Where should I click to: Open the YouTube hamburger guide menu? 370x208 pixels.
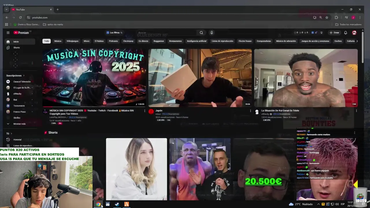(8, 33)
